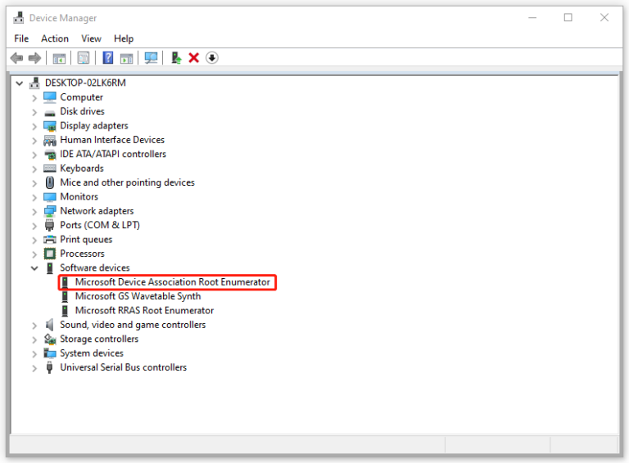Select the System devices label
This screenshot has width=629, height=463.
point(92,353)
